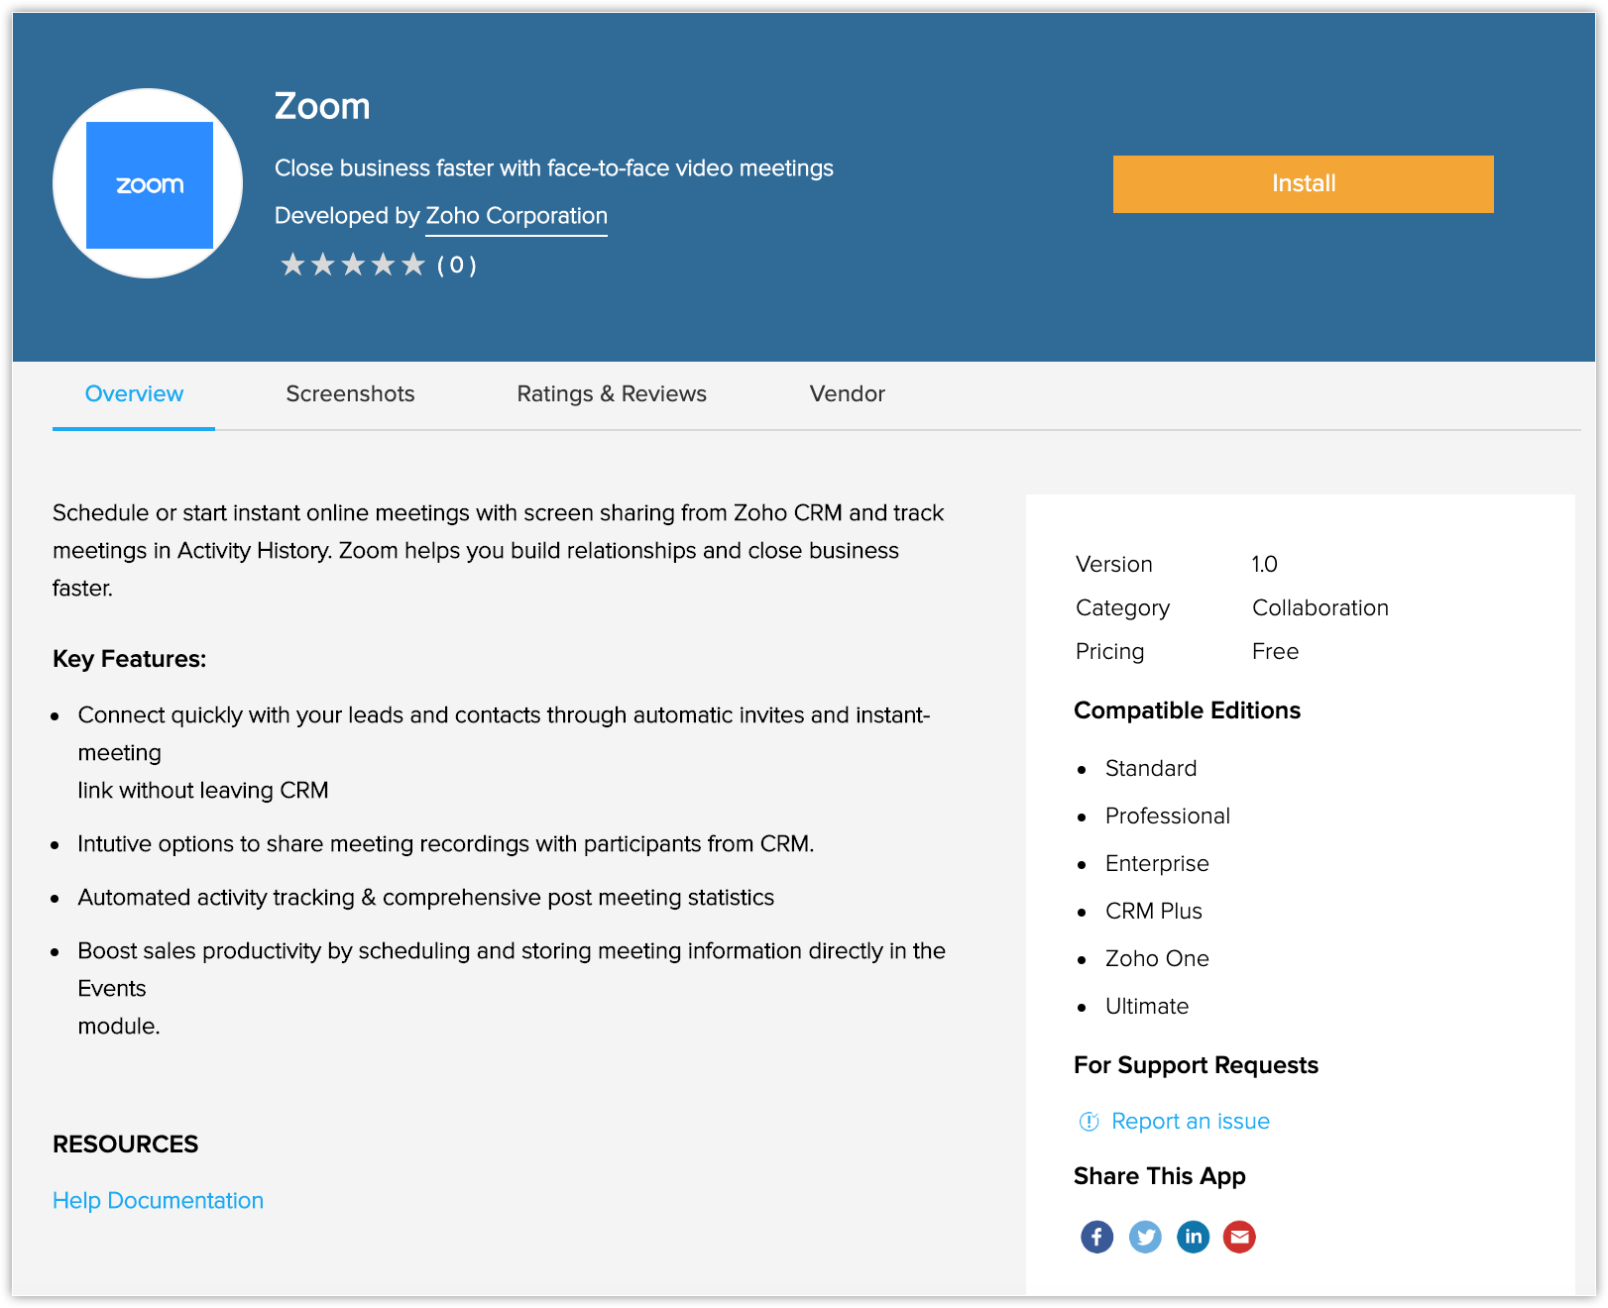Click the Zoom app logo
Image resolution: width=1608 pixels, height=1308 pixels.
point(149,184)
